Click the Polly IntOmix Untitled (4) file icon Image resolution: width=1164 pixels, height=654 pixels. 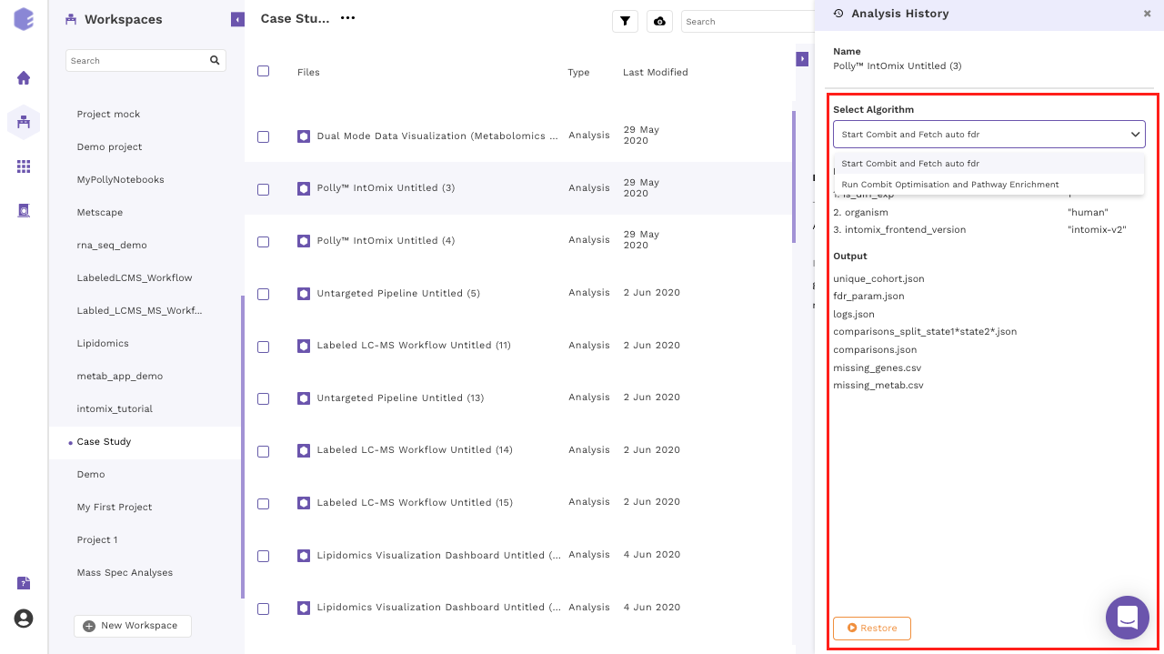click(304, 241)
